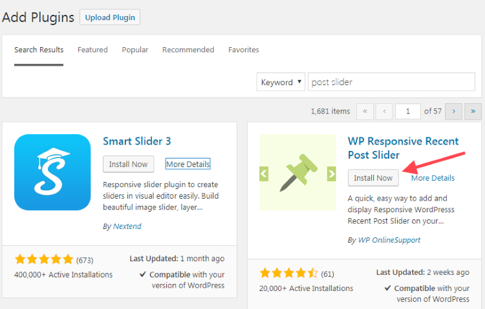Open WP Responsive Recent Post Slider title
Image resolution: width=485 pixels, height=309 pixels.
[403, 148]
